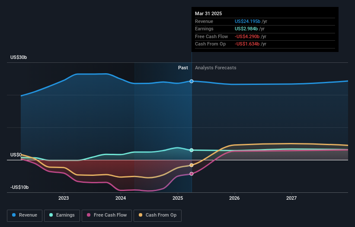Click the -US$4.290b free cash flow value
The image size is (355, 227).
point(247,36)
